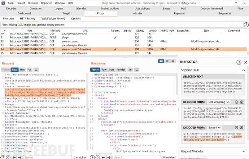Viewport: 249px width, 159px height.
Task: Switch to the WebSockets history tab
Action: [x=53, y=18]
